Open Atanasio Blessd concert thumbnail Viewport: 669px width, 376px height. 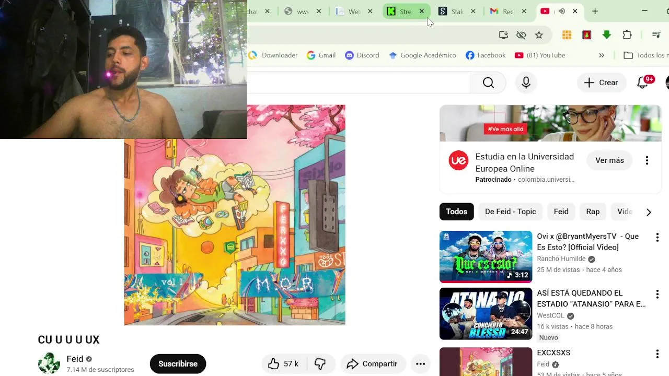(x=486, y=314)
